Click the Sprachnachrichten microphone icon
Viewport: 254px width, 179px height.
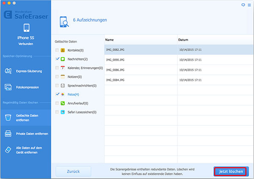(63, 85)
